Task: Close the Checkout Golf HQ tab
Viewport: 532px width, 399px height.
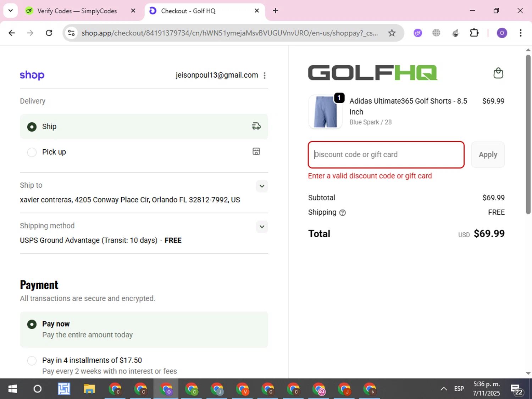Action: coord(257,11)
